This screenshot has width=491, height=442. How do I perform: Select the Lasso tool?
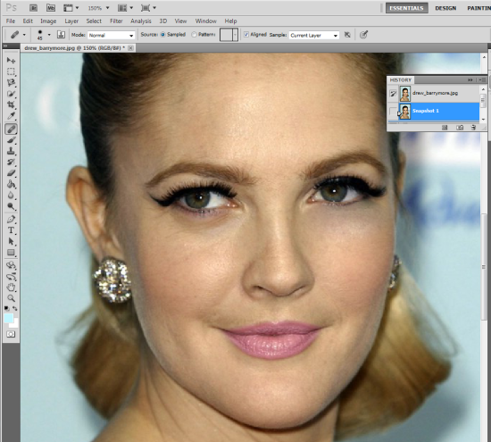click(x=11, y=82)
